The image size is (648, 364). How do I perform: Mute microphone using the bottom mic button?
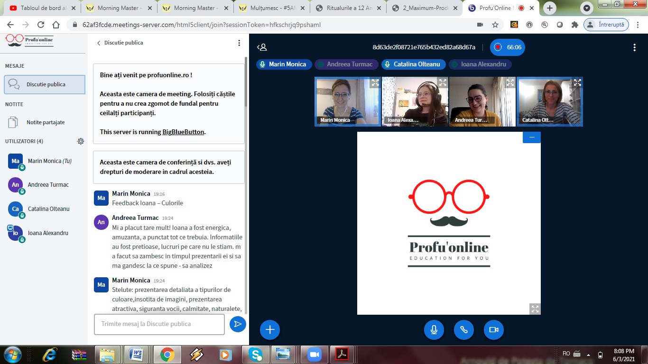434,330
